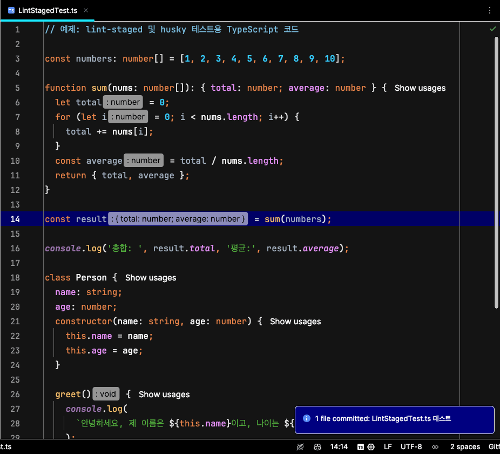Toggle the reader mode eye icon
This screenshot has width=500, height=454.
[x=435, y=447]
